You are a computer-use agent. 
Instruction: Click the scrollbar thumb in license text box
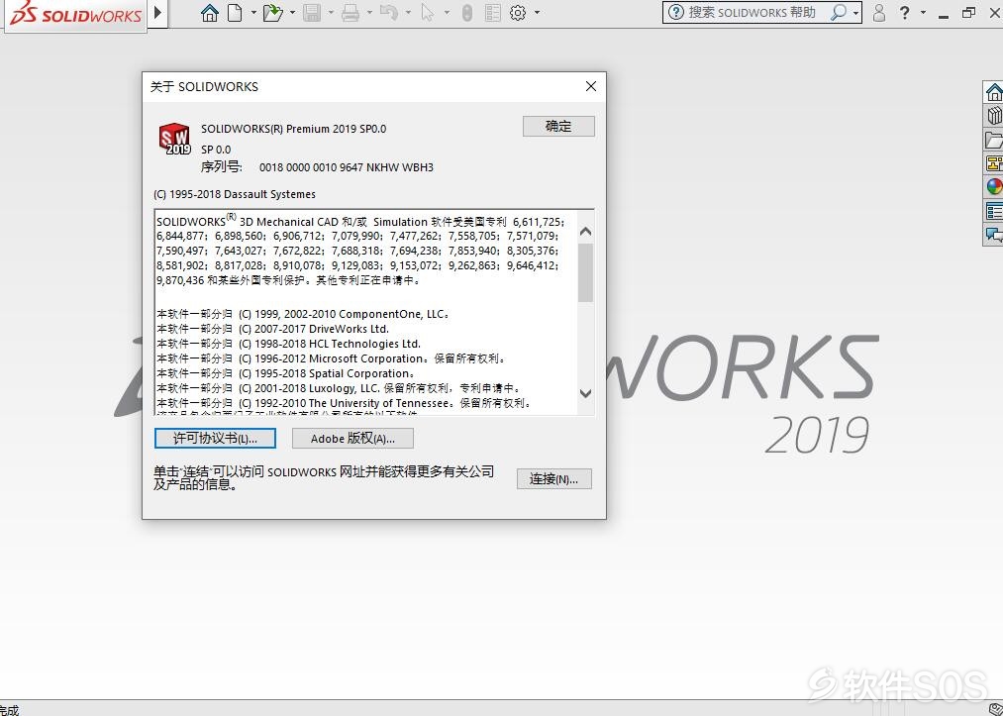[585, 273]
